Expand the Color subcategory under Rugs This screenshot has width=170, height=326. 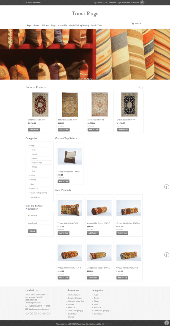coord(34,150)
